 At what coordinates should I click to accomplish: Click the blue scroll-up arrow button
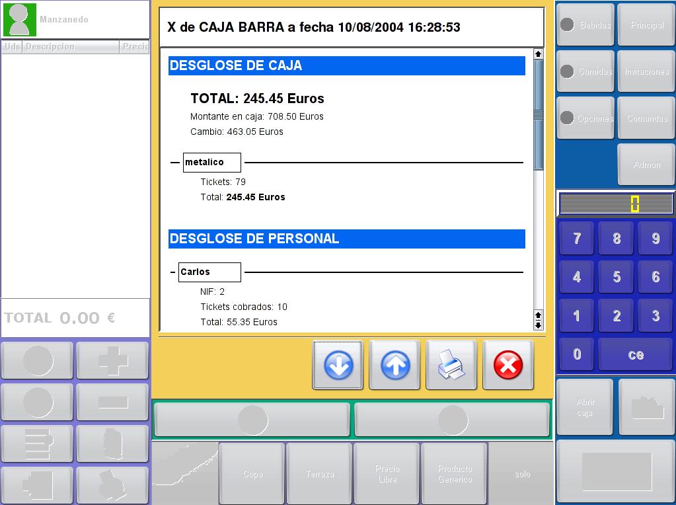(394, 365)
